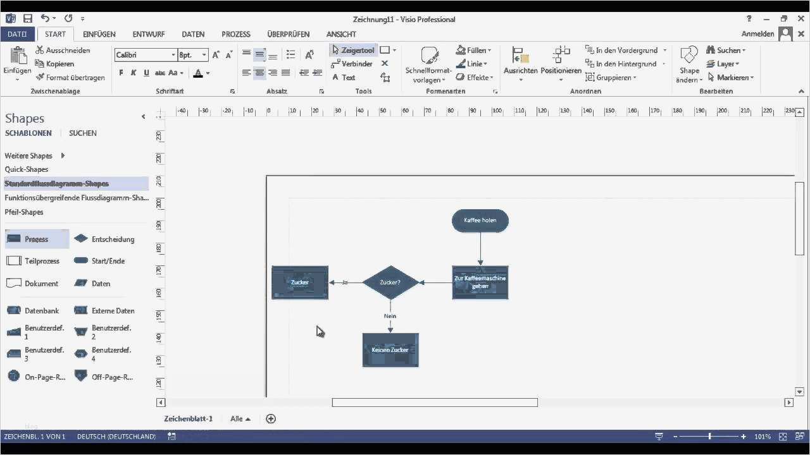Toggle underline (U) formatting
The width and height of the screenshot is (810, 455).
(146, 73)
